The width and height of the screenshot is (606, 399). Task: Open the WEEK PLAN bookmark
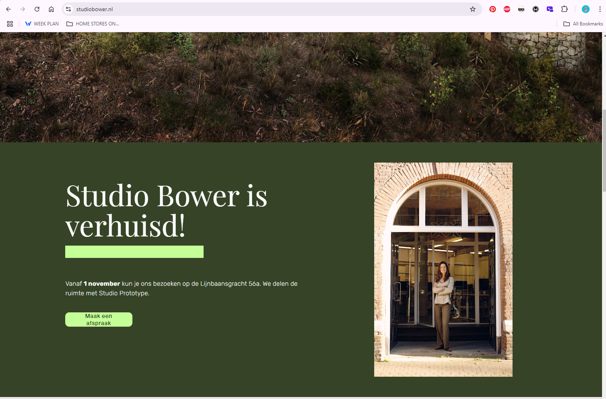(42, 24)
